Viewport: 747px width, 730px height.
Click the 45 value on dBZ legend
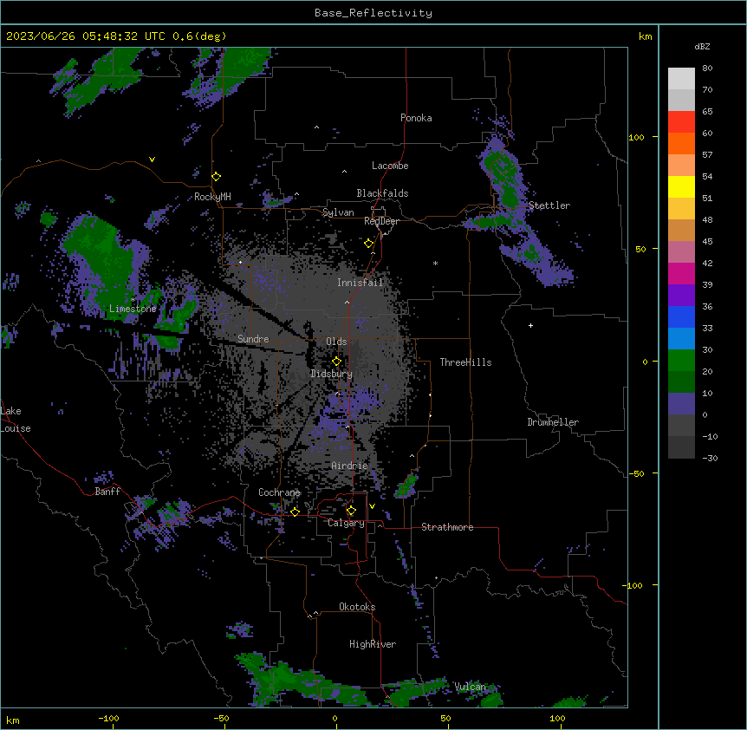pos(707,242)
